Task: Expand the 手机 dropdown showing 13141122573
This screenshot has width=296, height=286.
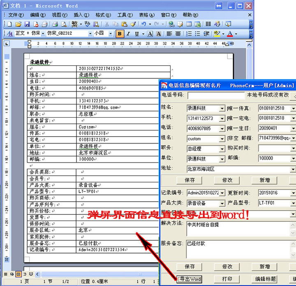Action: tap(222, 119)
